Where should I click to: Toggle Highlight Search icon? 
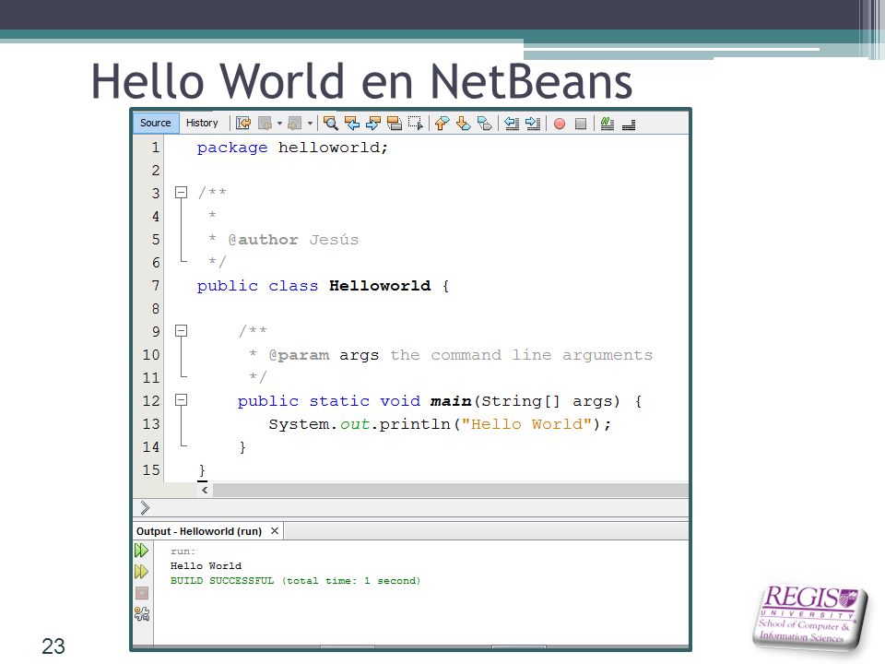click(x=395, y=123)
